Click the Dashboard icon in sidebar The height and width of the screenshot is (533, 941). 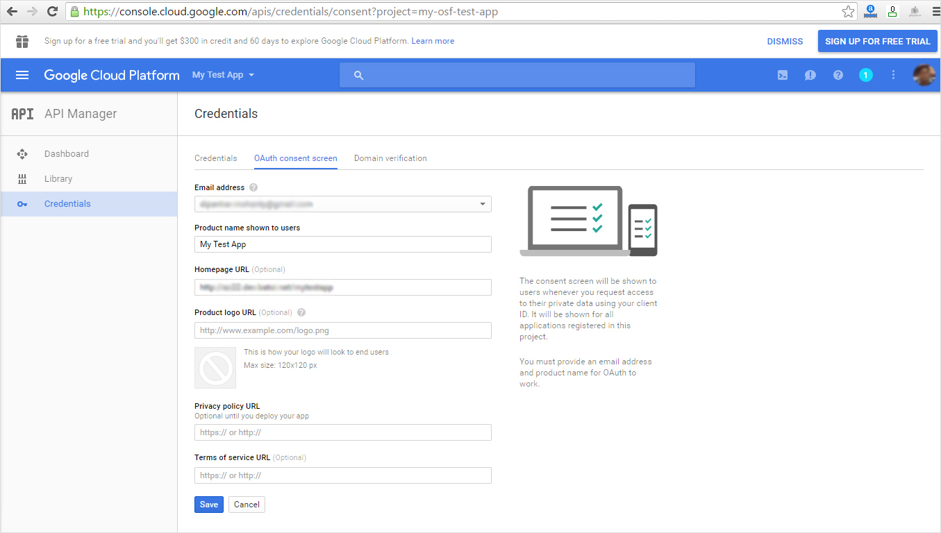pyautogui.click(x=22, y=154)
